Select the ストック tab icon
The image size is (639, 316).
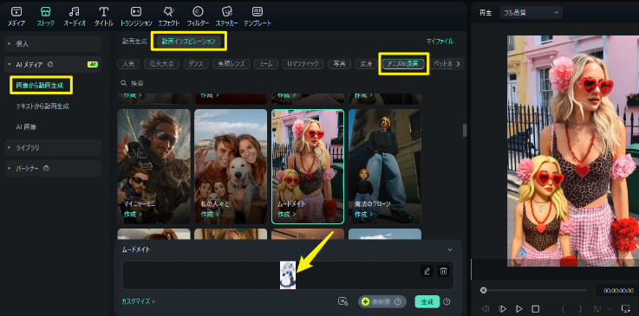click(46, 11)
